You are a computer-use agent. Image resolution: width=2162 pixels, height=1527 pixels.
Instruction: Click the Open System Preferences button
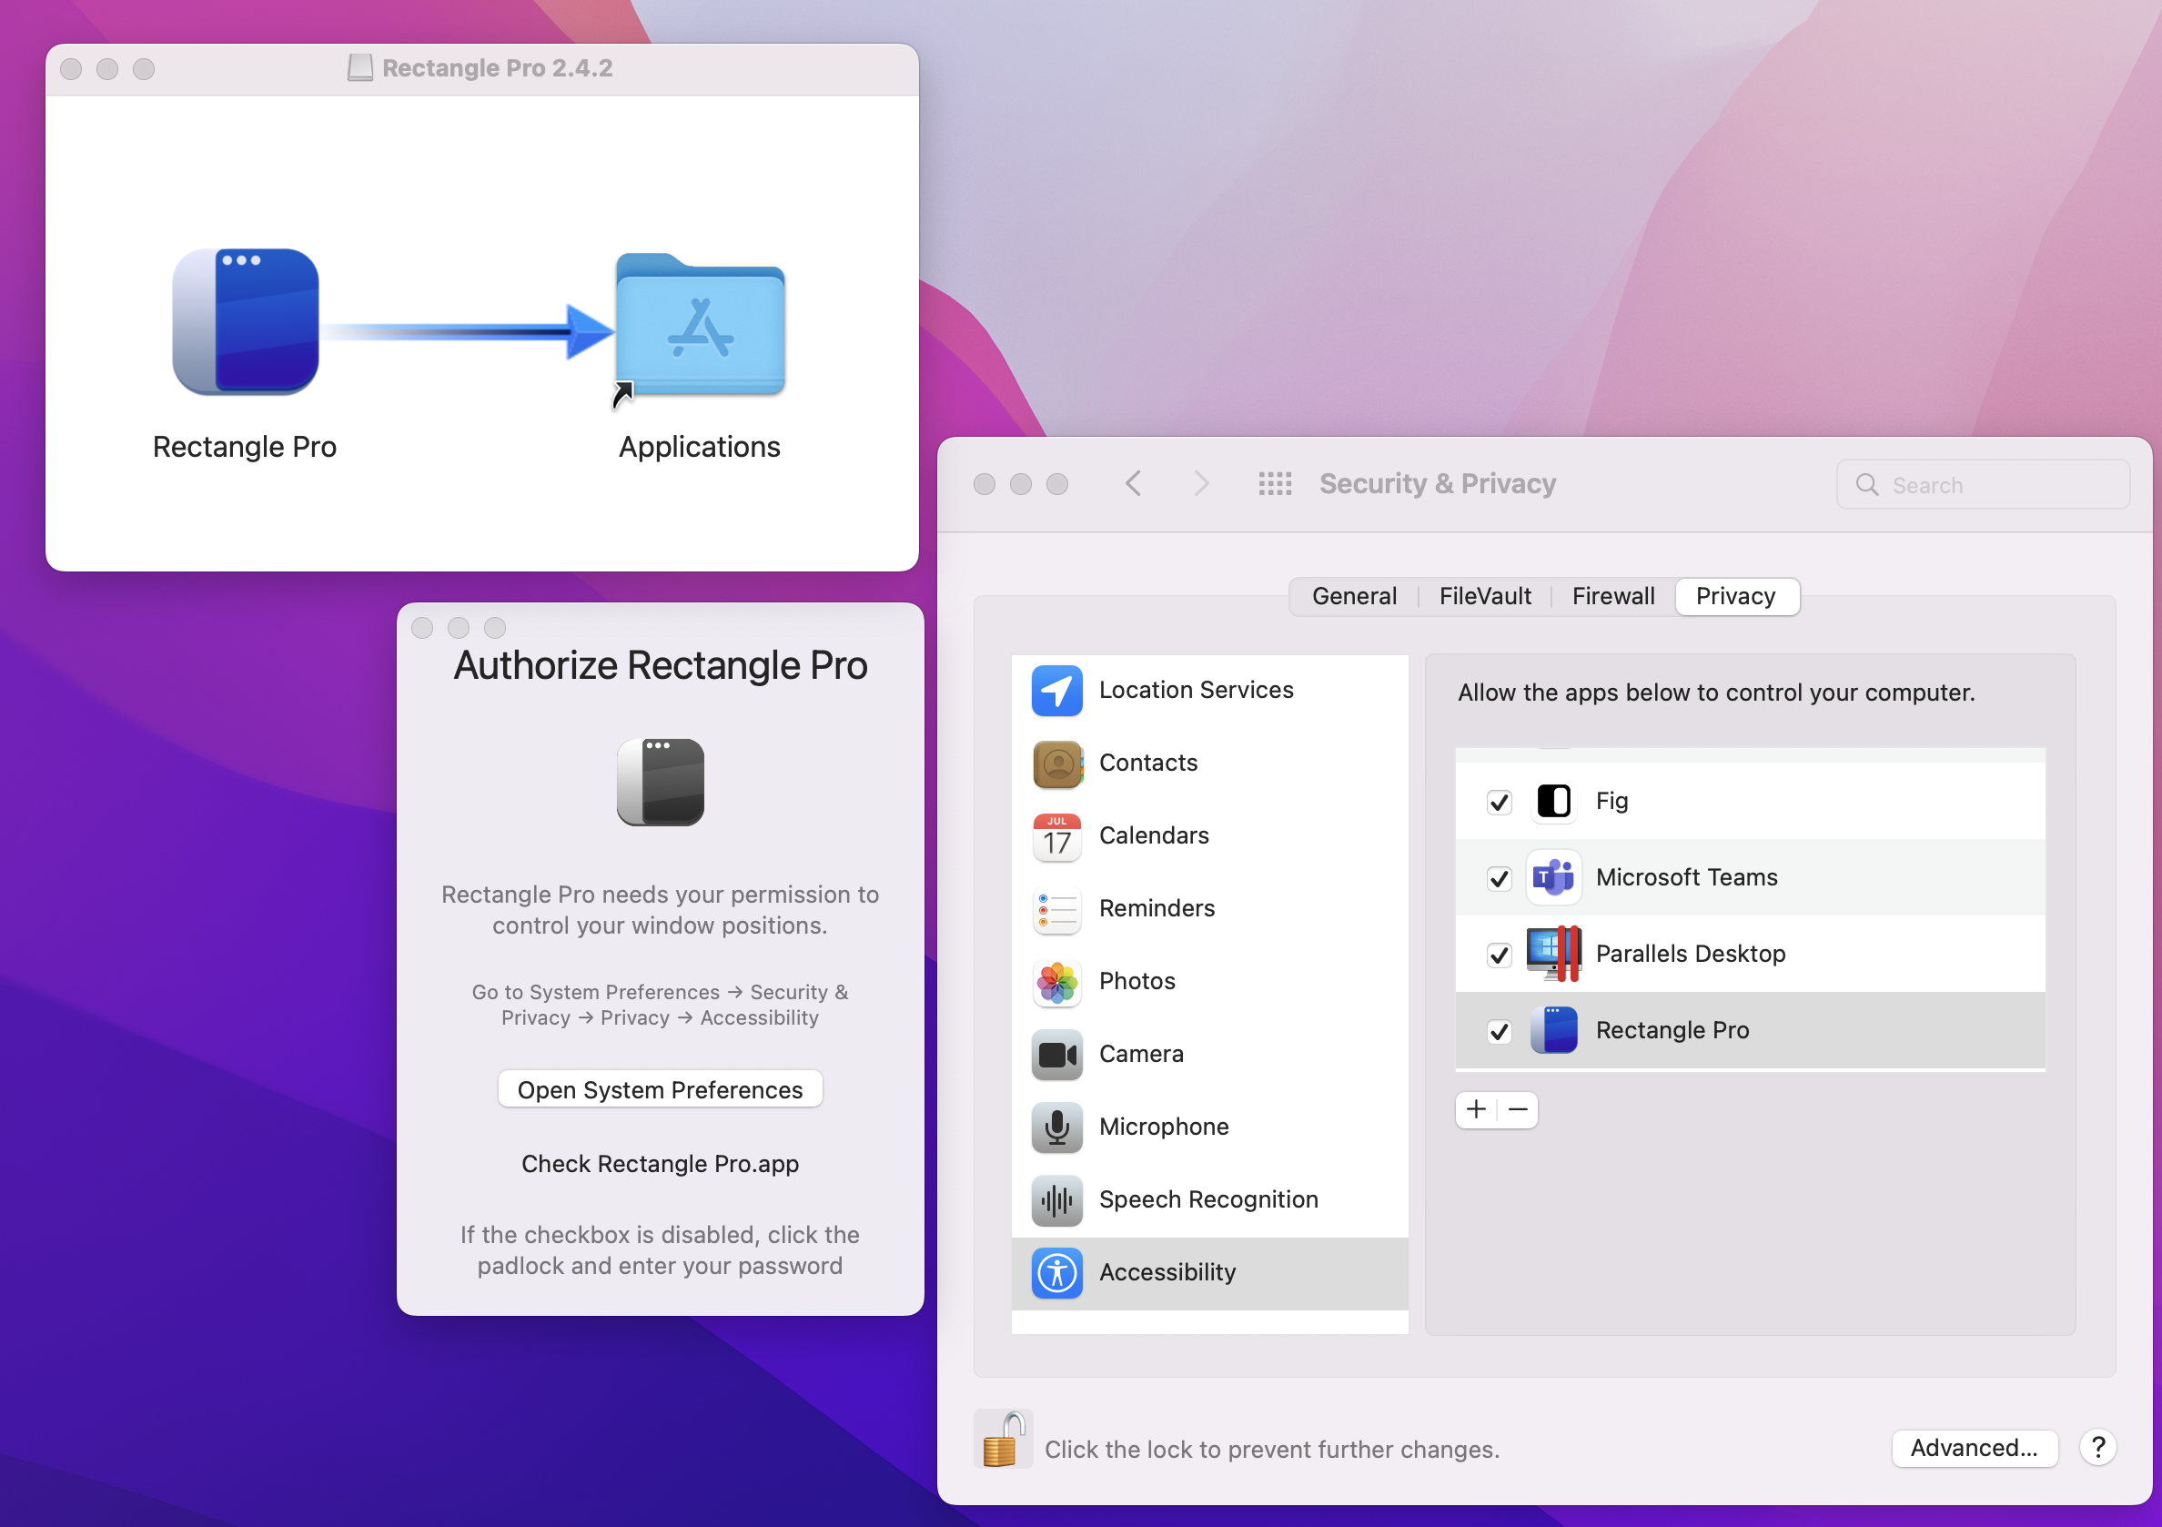click(x=660, y=1089)
